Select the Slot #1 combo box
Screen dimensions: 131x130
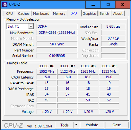click(x=20, y=26)
